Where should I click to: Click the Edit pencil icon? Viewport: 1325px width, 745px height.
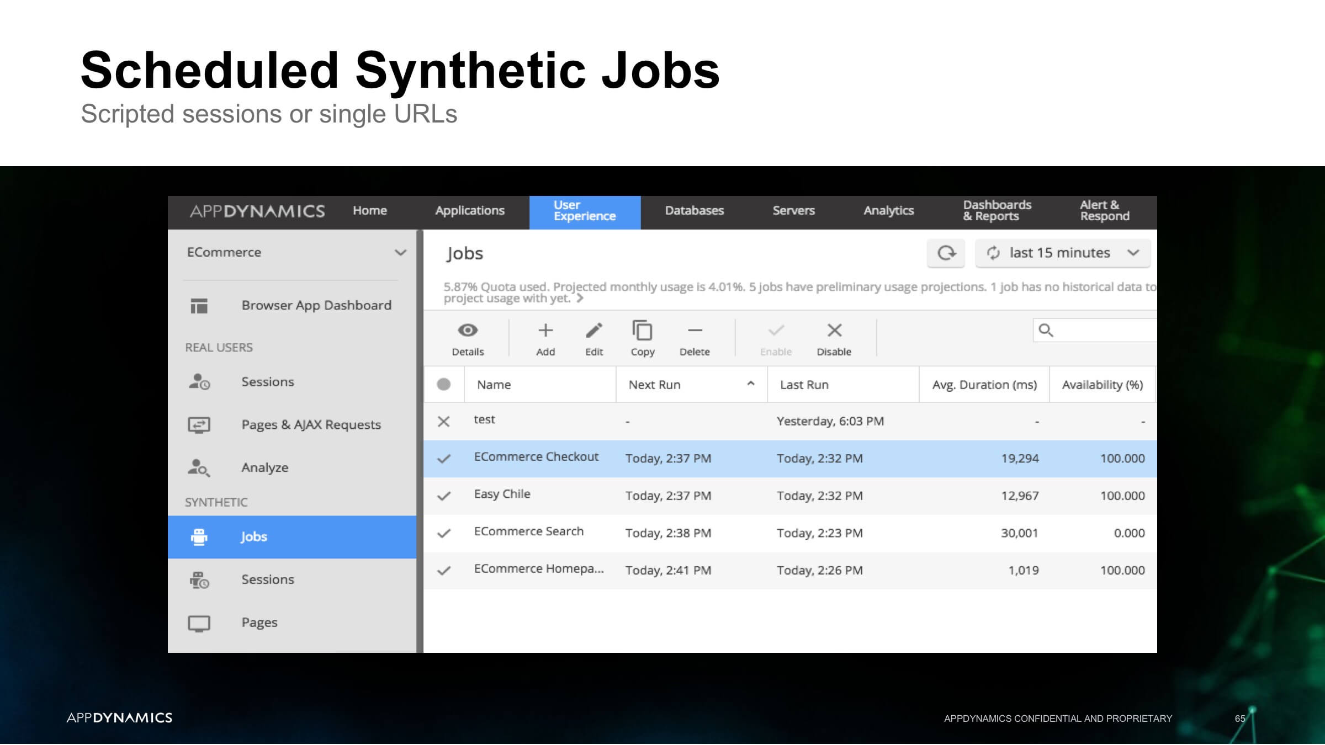(594, 330)
